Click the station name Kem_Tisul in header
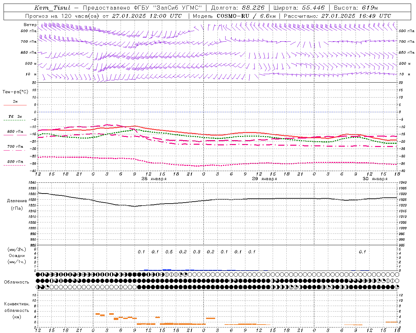 [x=52, y=8]
